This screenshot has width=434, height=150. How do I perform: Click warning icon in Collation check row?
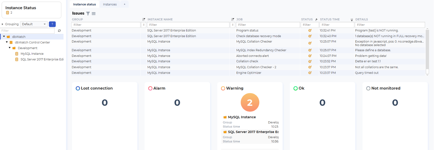(310, 61)
